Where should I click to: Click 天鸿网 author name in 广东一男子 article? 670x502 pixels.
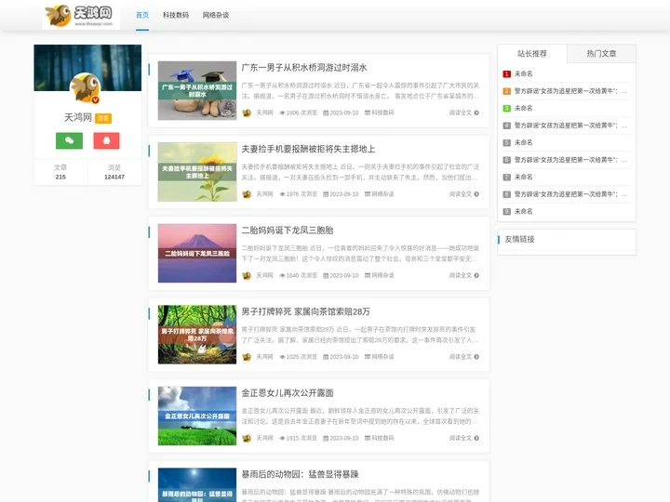[264, 112]
